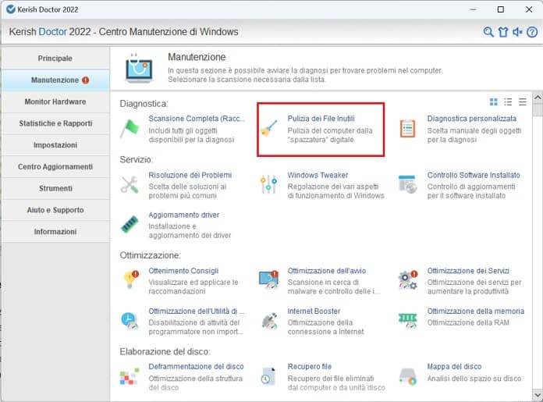
Task: Open Aiuto e Supporto section
Action: pos(55,210)
